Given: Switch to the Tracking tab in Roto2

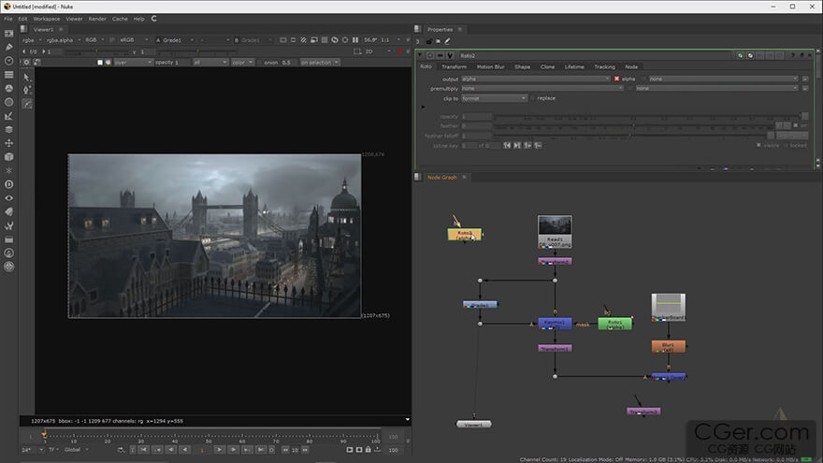Looking at the screenshot, I should pos(604,67).
